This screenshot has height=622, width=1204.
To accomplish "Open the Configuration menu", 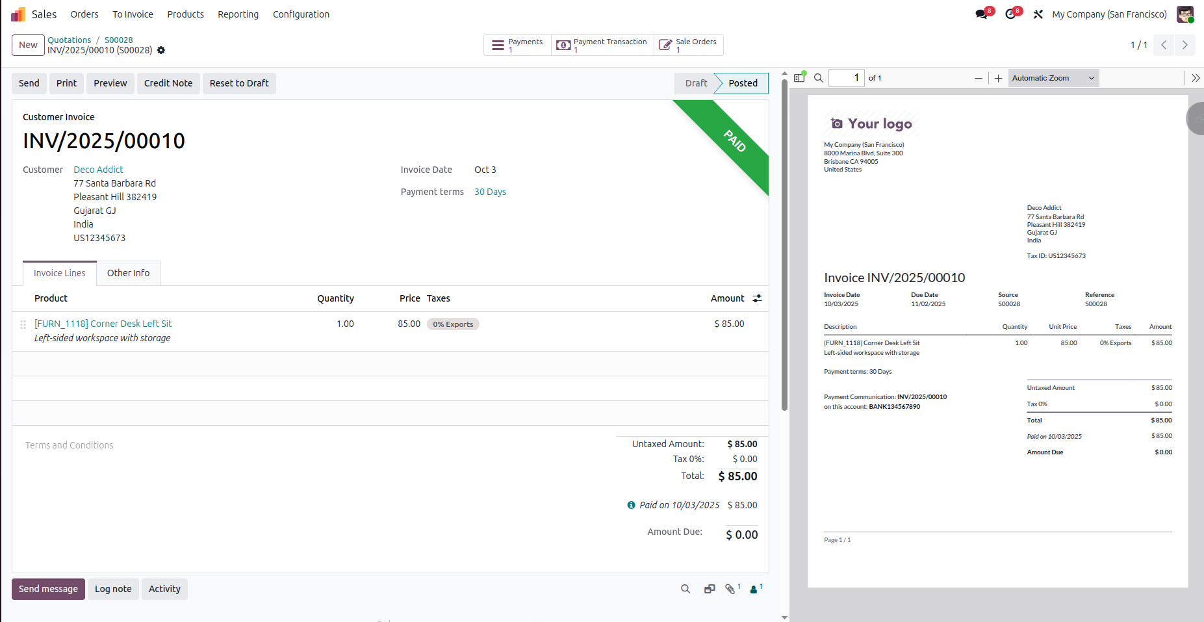I will [x=301, y=14].
